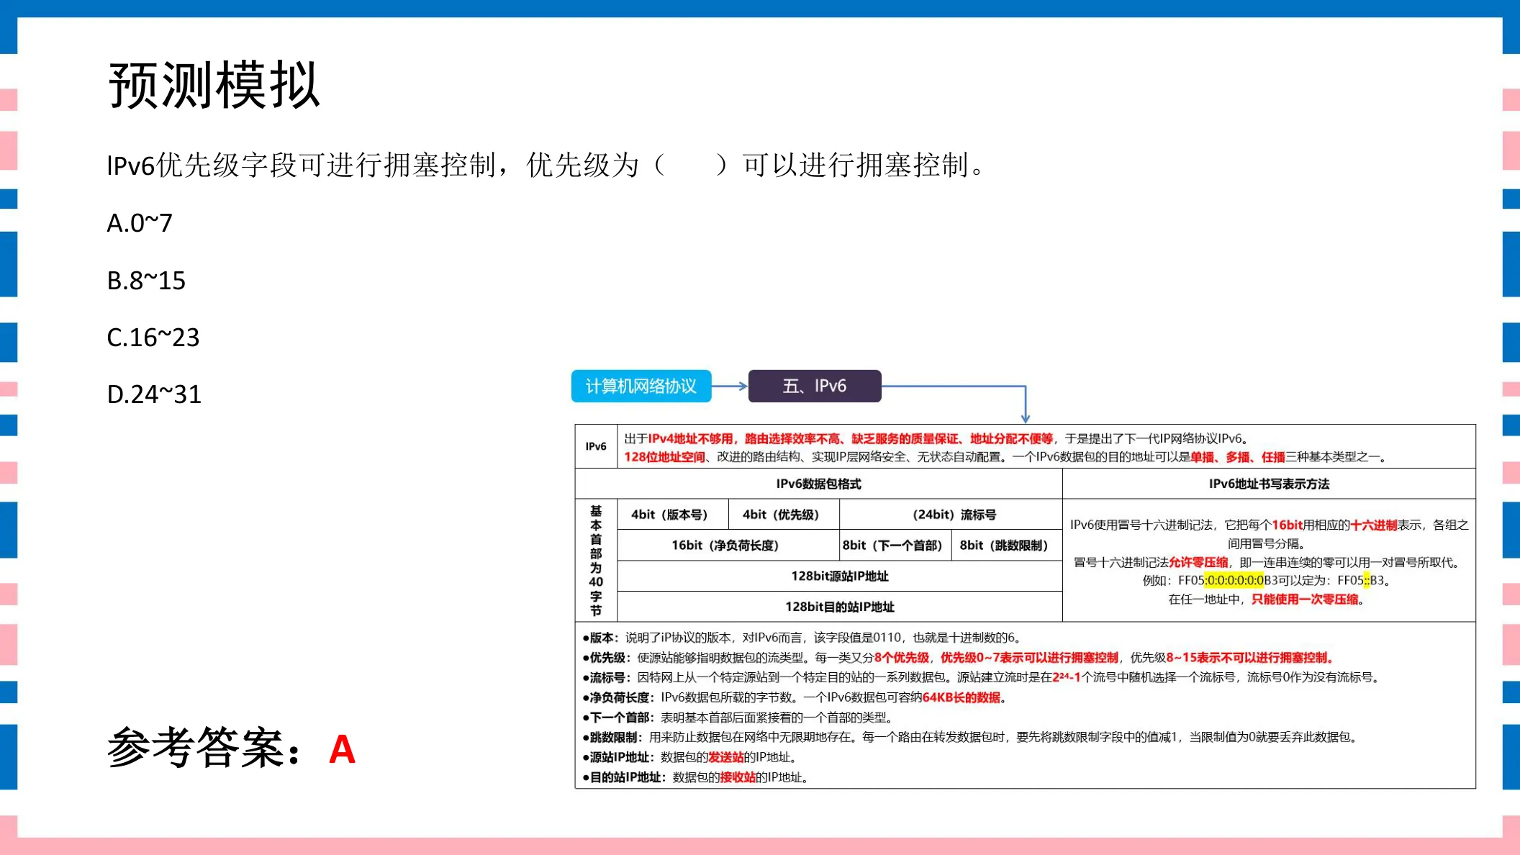This screenshot has height=855, width=1520.
Task: Click the 源站IP地址 bullet description line
Action: pos(689,757)
